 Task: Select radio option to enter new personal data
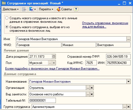(7, 18)
